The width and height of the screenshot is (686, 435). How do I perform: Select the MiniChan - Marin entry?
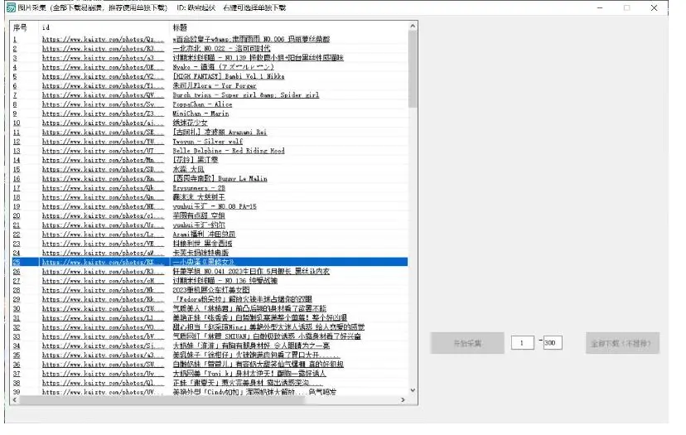pyautogui.click(x=202, y=114)
